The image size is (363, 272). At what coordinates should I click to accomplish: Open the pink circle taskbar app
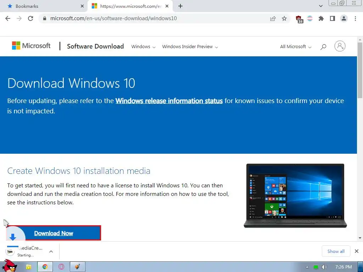pos(61,267)
